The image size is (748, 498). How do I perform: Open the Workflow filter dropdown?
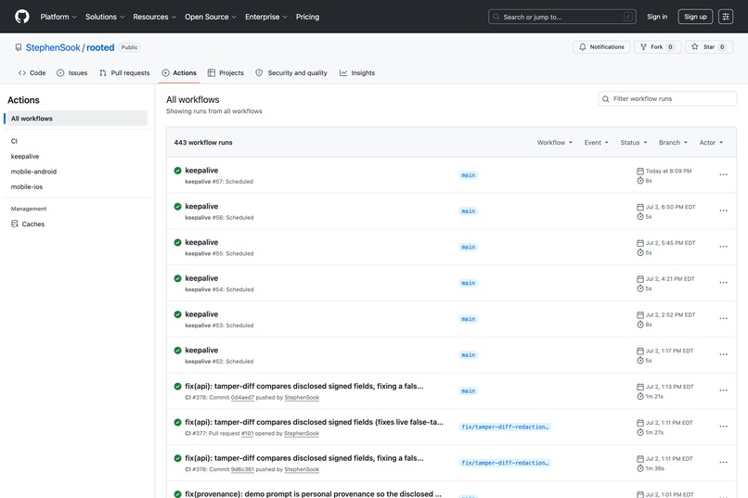pyautogui.click(x=554, y=143)
